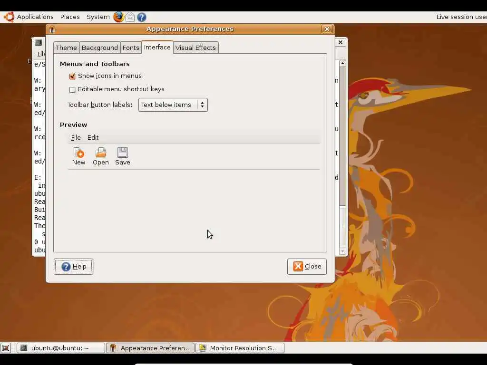487x365 pixels.
Task: Open the System menu
Action: [x=98, y=17]
